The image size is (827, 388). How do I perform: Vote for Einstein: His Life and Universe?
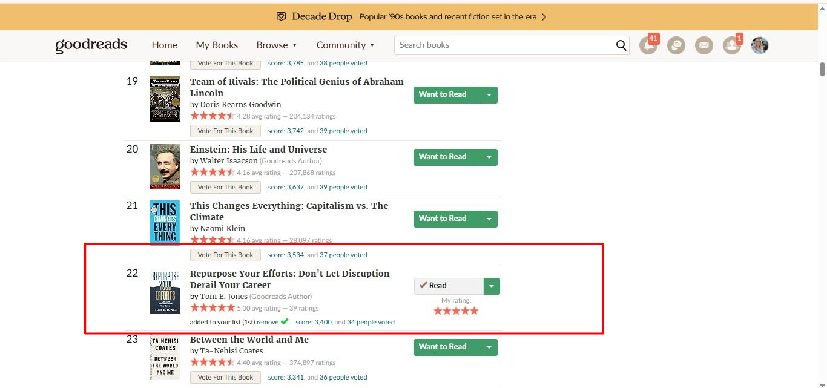225,187
